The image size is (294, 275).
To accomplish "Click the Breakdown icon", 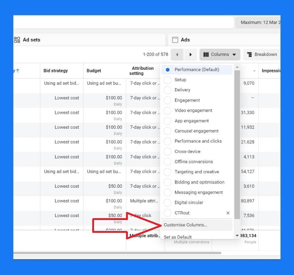I will coord(250,54).
